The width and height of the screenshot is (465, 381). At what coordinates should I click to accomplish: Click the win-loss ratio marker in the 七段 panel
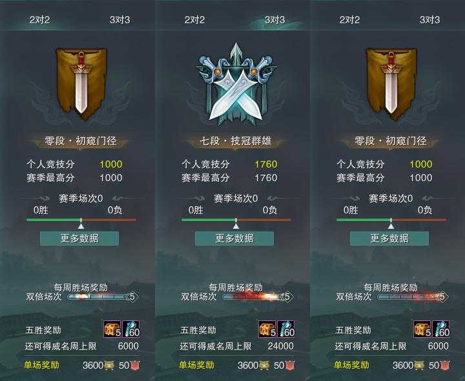[236, 224]
